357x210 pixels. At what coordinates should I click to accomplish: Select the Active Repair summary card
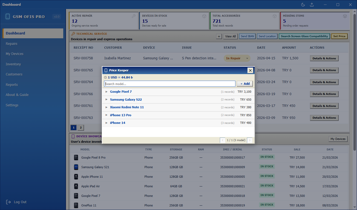click(x=103, y=21)
